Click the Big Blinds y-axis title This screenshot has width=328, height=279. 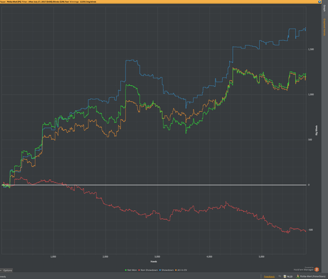316,130
